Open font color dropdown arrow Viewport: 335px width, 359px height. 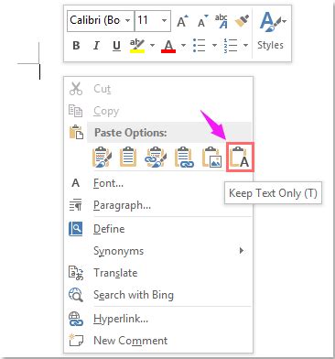tap(183, 46)
